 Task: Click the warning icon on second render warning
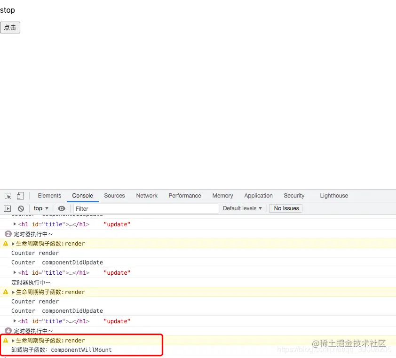point(6,292)
